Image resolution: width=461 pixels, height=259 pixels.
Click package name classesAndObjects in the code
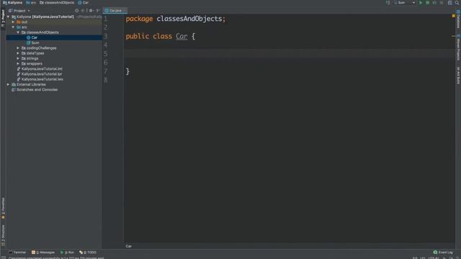[189, 19]
